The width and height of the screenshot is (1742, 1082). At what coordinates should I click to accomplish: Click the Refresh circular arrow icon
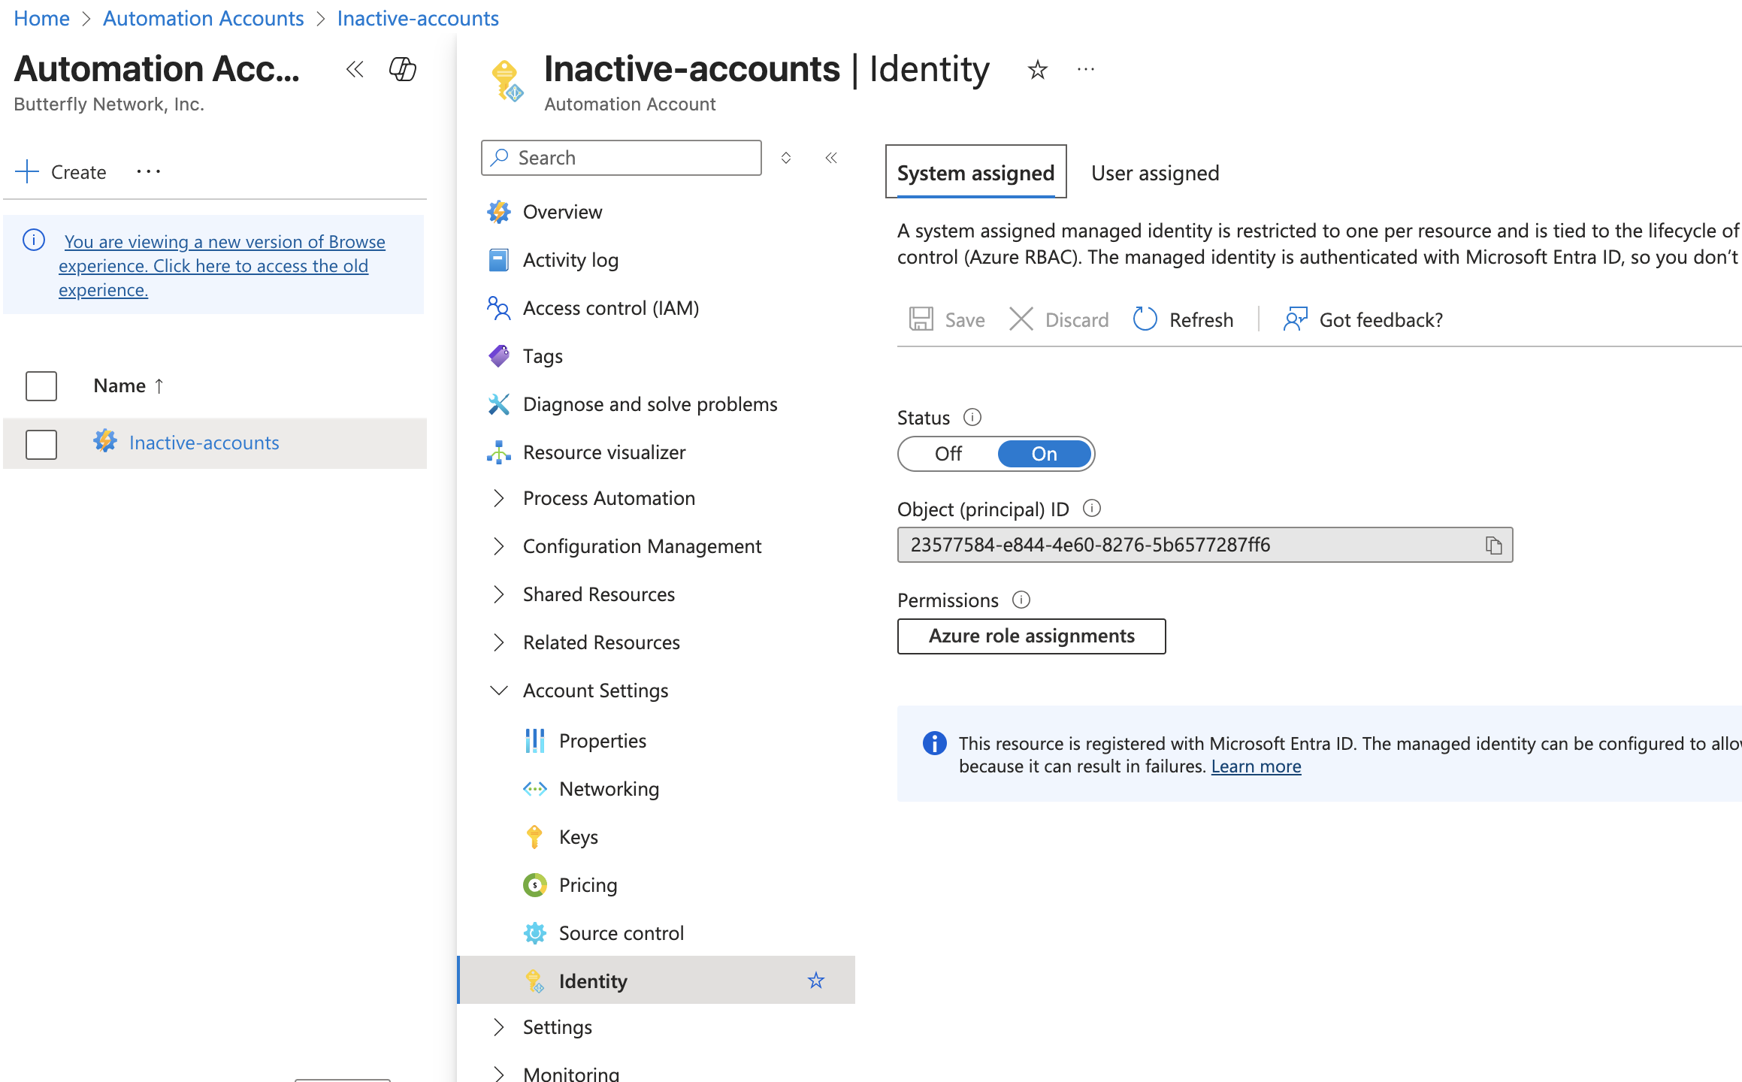coord(1145,319)
